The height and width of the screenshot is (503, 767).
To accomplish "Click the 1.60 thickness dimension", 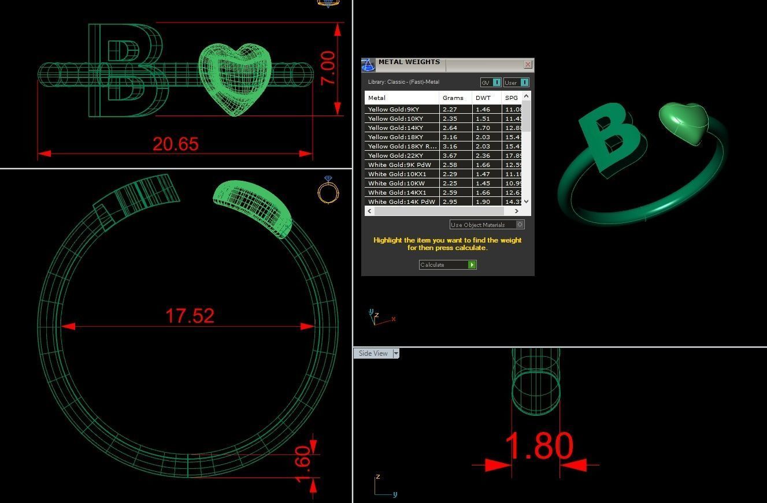I will (303, 464).
